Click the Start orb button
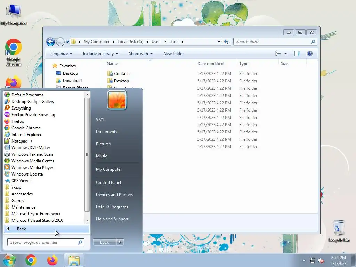 [9, 260]
